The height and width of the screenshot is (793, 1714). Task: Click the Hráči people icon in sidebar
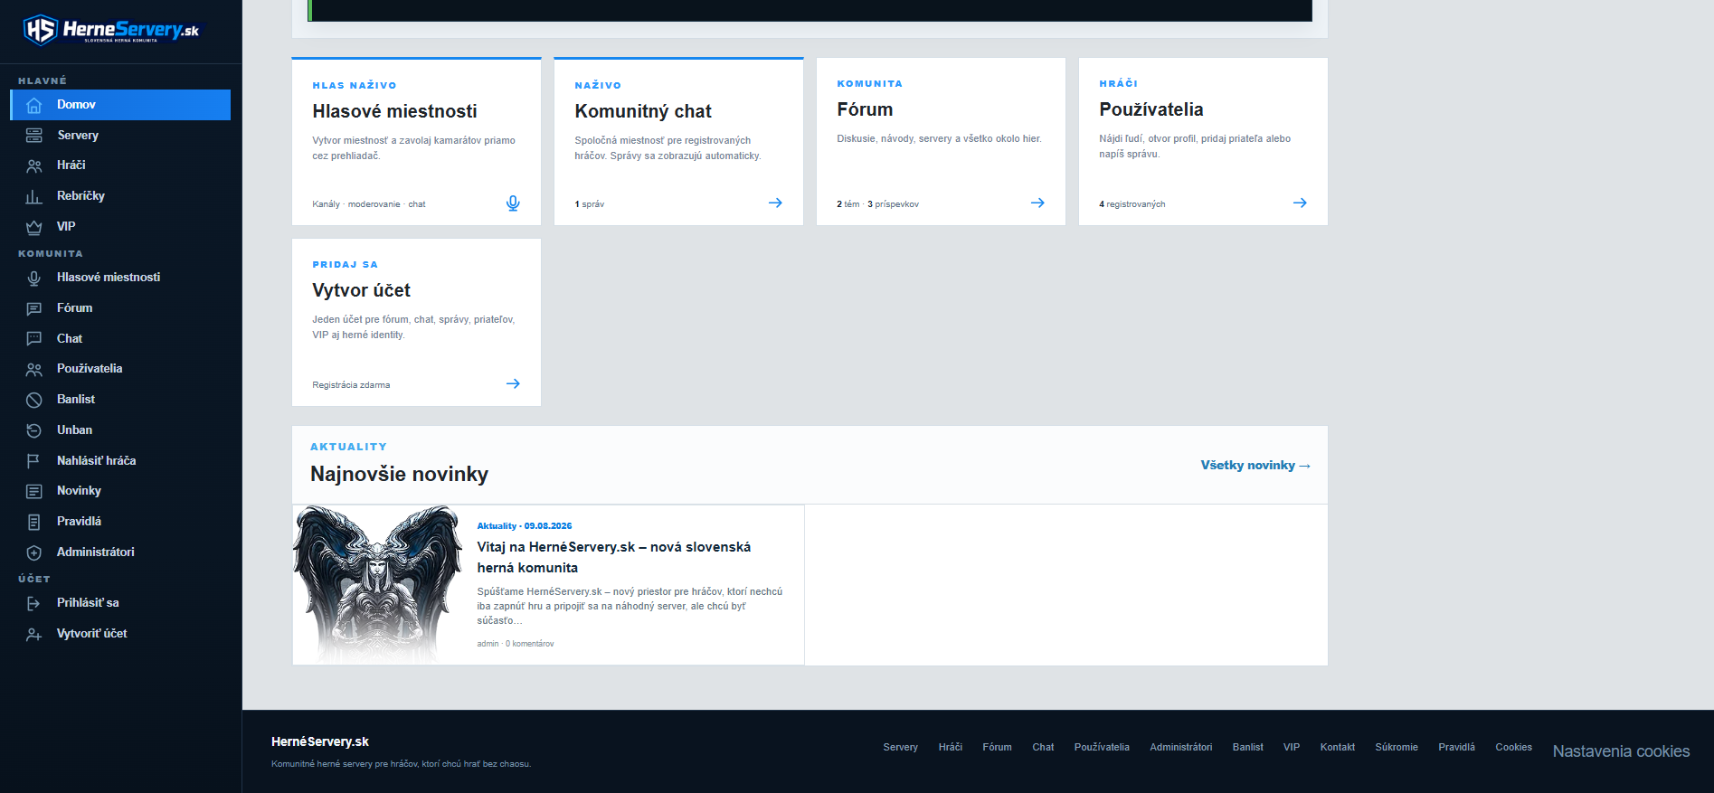click(x=34, y=166)
